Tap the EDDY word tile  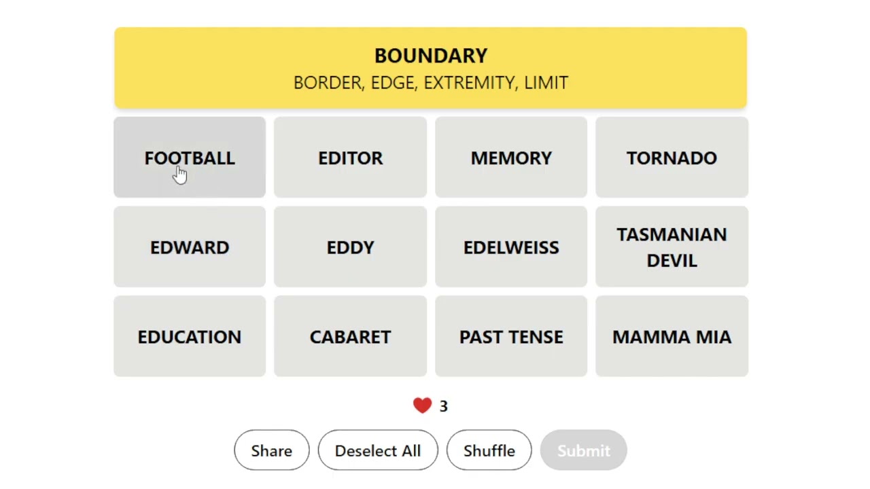click(350, 247)
